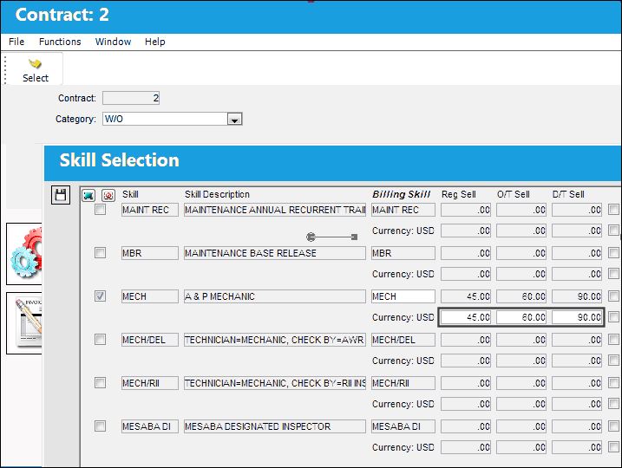Click the O/T Sell column header
The width and height of the screenshot is (622, 468).
click(514, 194)
